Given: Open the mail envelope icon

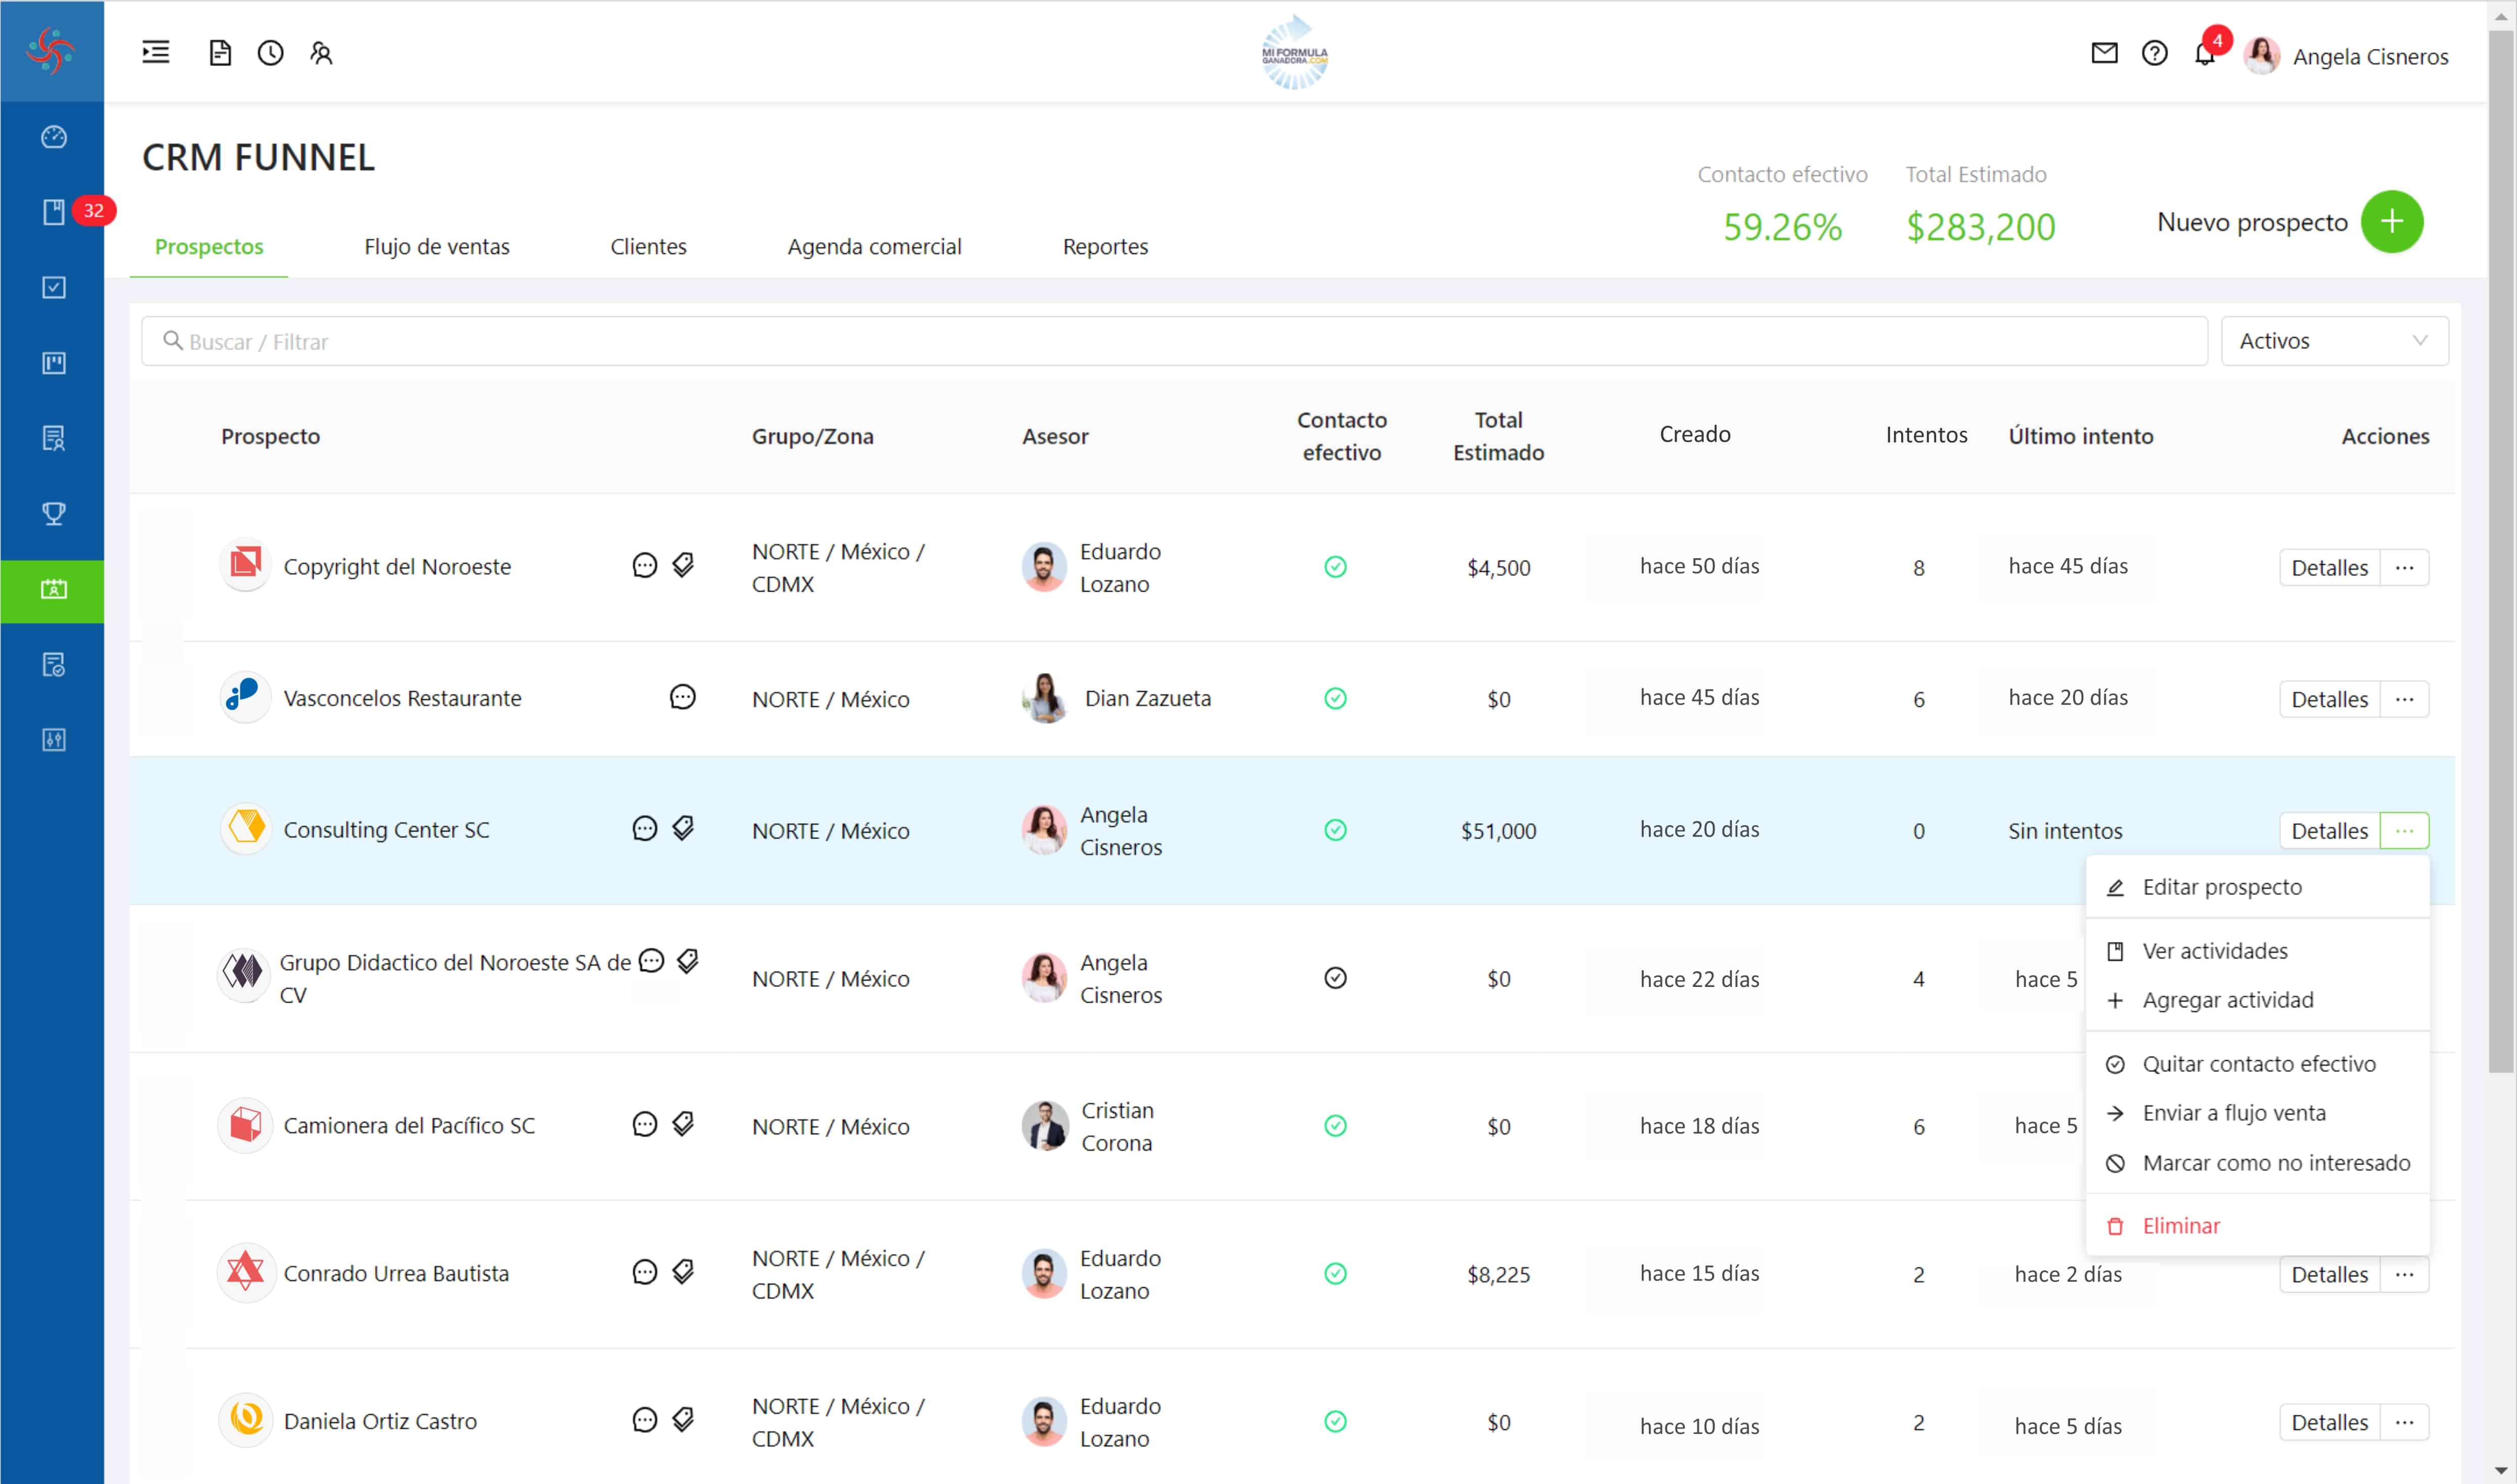Looking at the screenshot, I should pyautogui.click(x=2104, y=53).
